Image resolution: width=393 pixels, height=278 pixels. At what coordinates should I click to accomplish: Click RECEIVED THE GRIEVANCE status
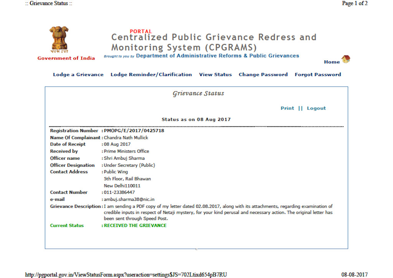tap(135, 225)
